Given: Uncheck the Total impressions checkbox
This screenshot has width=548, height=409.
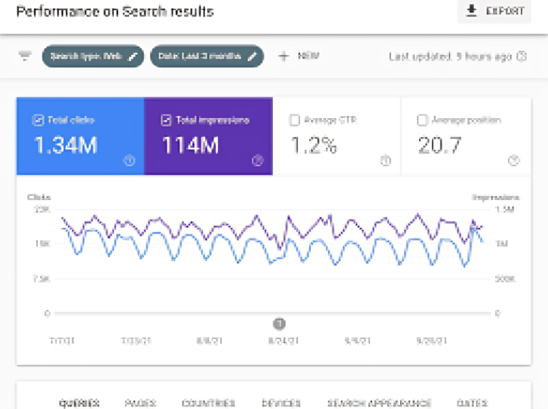Looking at the screenshot, I should click(166, 120).
